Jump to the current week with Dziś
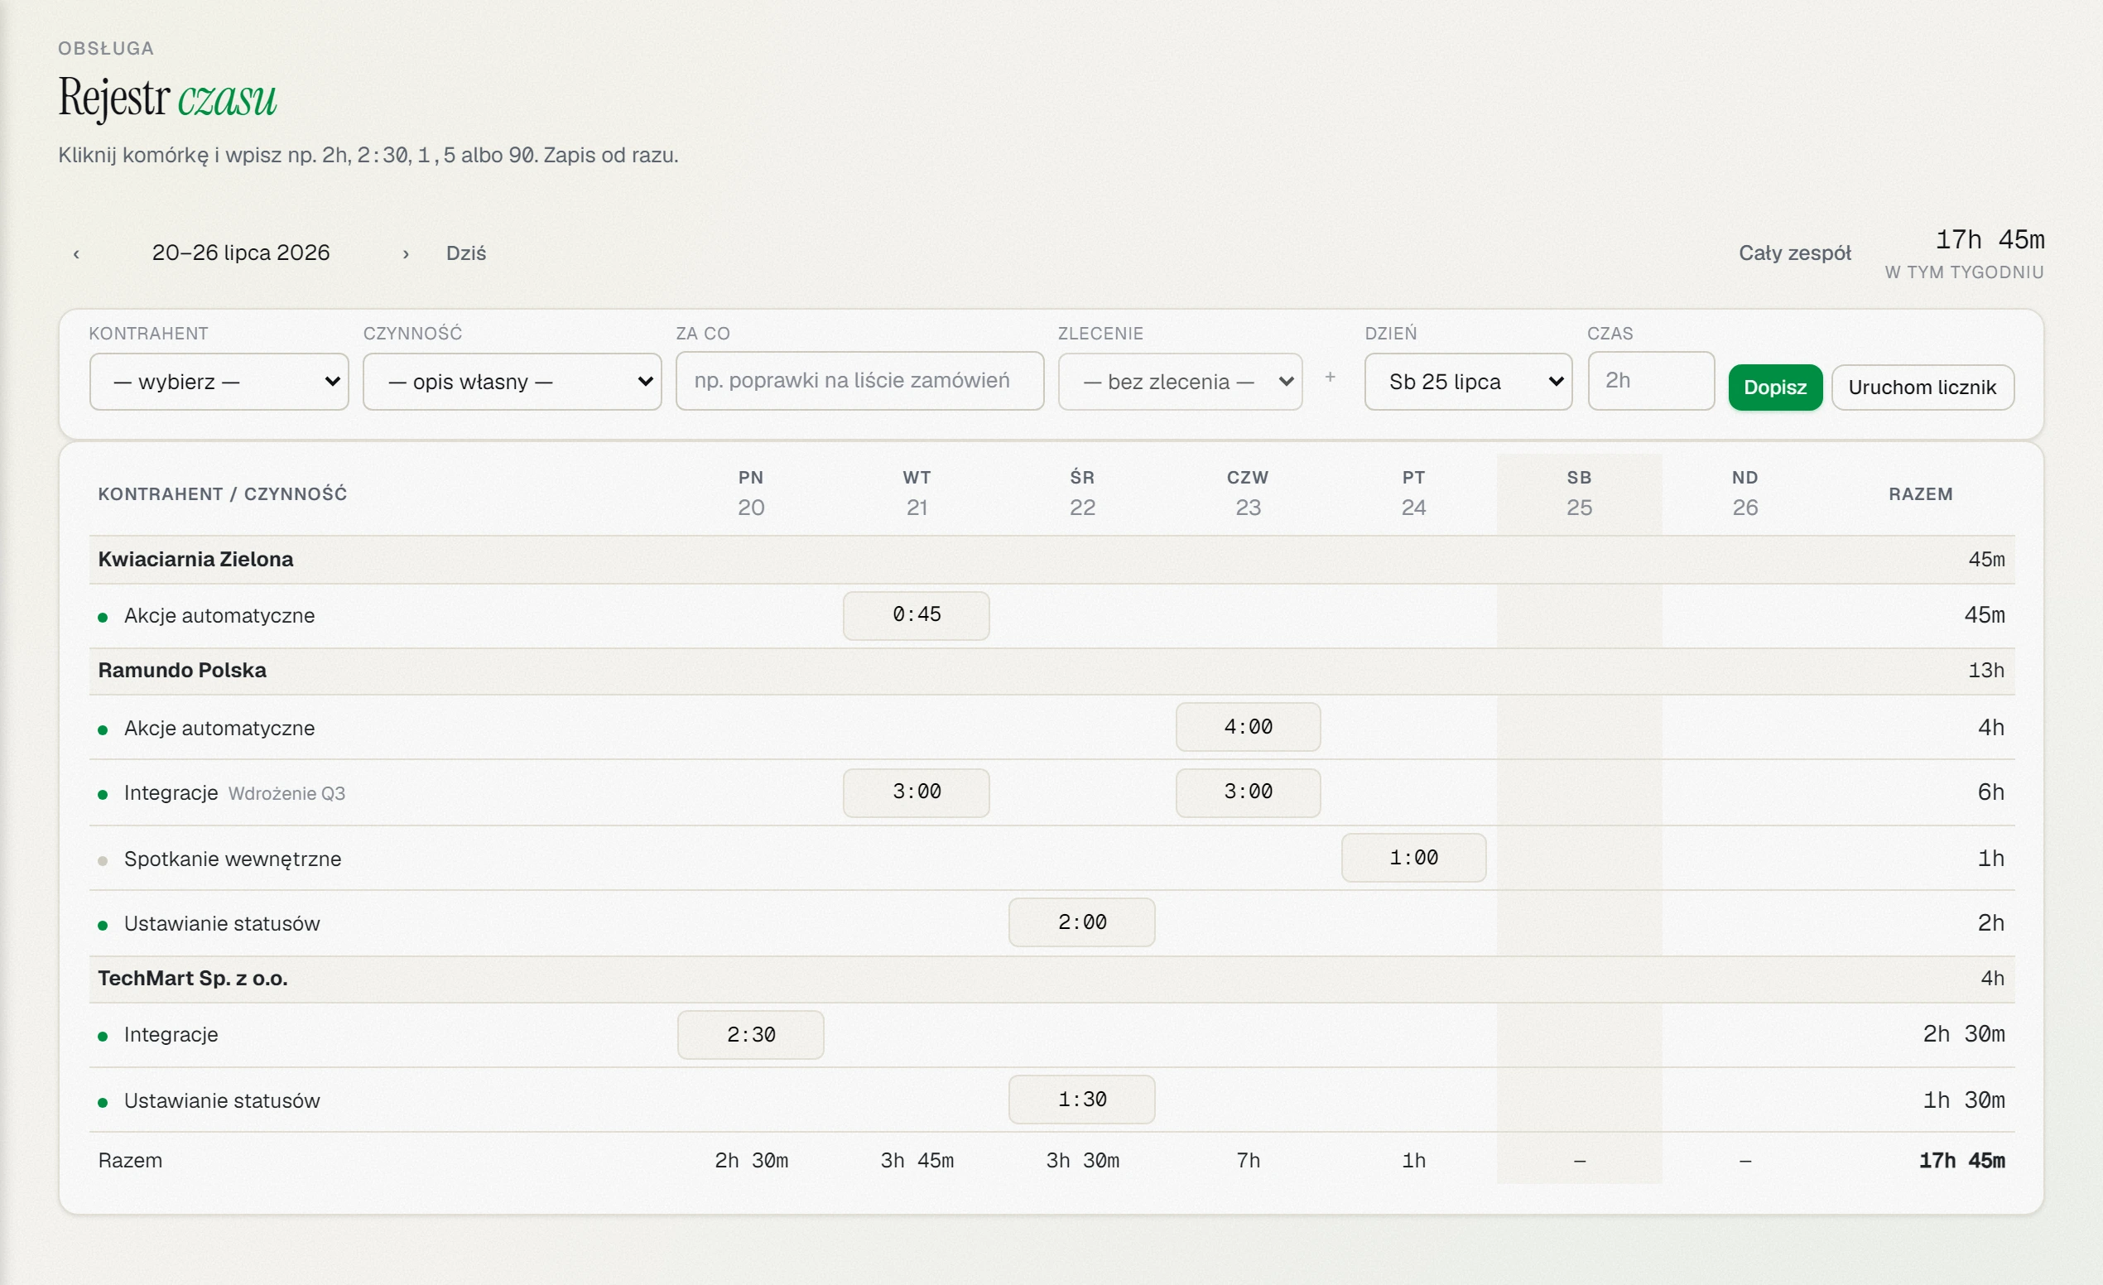Image resolution: width=2103 pixels, height=1285 pixels. click(x=466, y=253)
